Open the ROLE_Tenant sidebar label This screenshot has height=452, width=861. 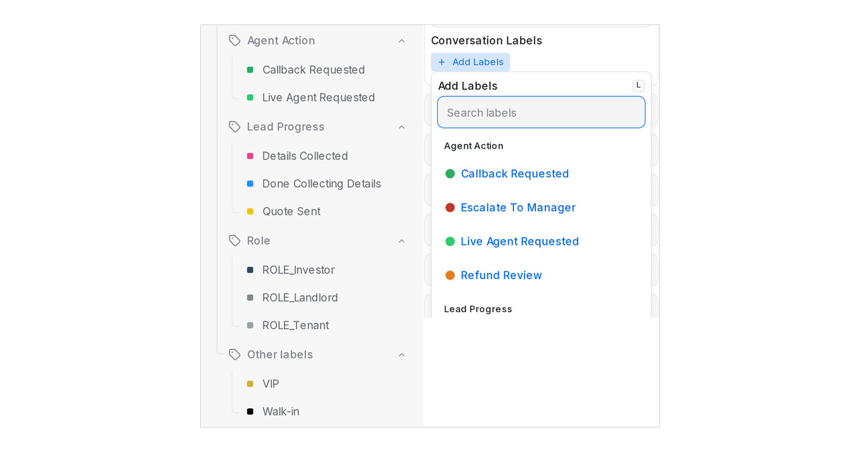click(x=296, y=326)
